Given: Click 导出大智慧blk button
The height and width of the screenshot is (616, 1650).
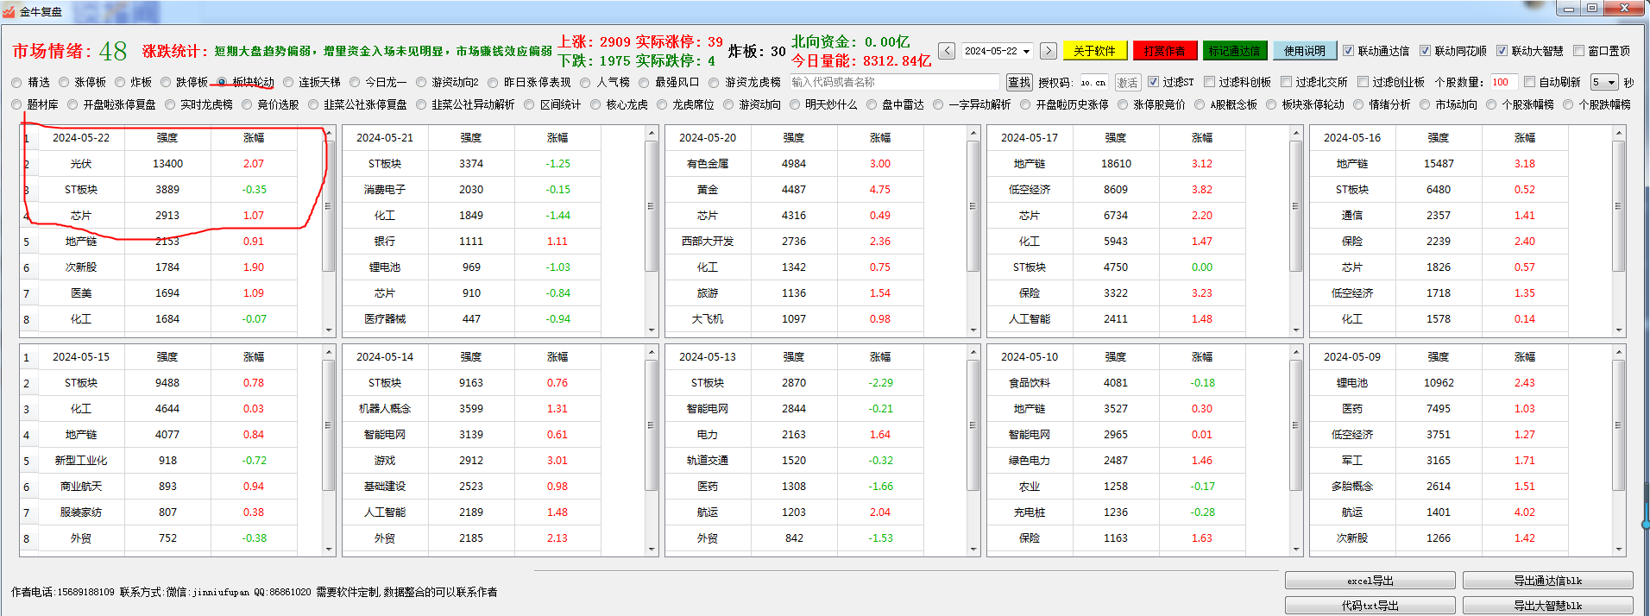Looking at the screenshot, I should 1548,606.
